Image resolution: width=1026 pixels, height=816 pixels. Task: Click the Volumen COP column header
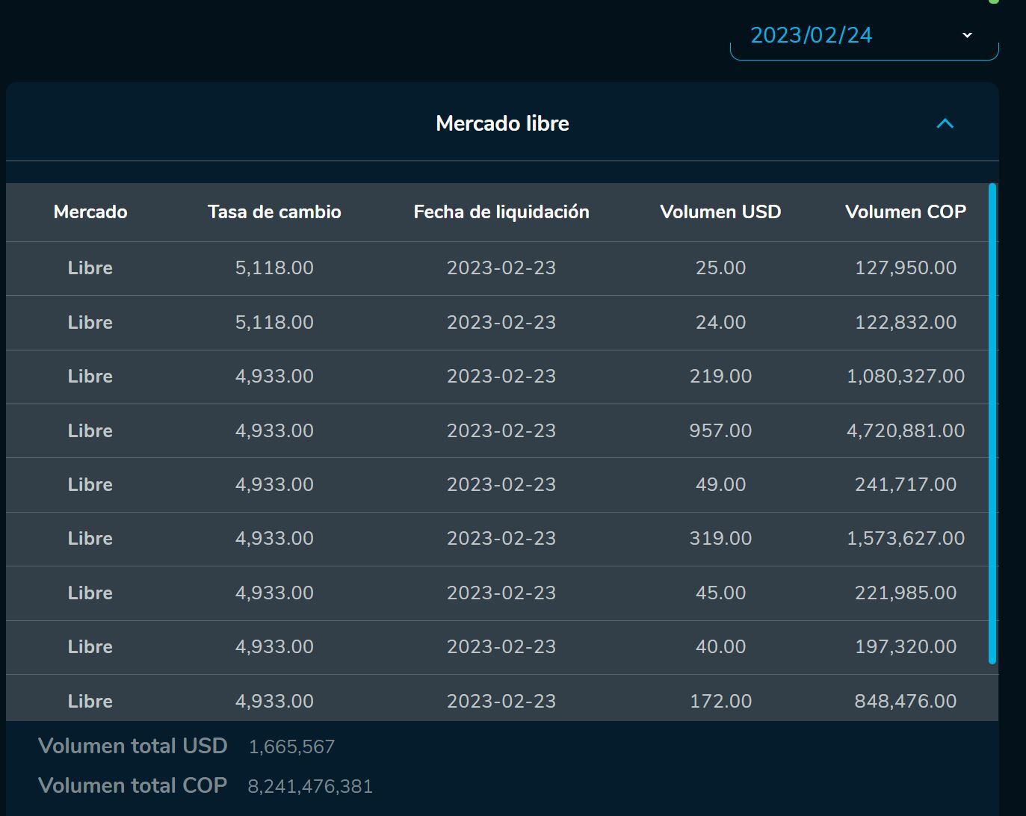pos(905,212)
